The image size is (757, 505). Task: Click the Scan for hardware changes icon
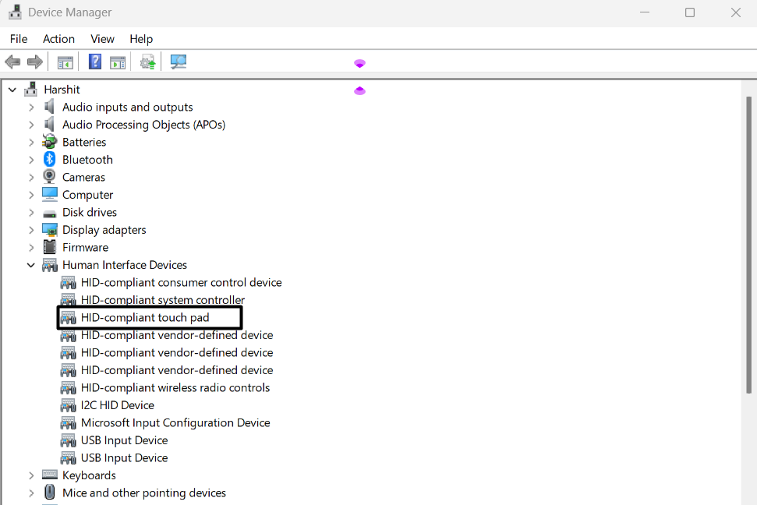pos(179,62)
